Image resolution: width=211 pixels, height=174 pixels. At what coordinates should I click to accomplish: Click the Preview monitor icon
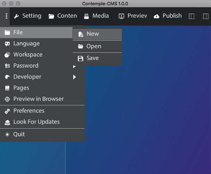(121, 16)
